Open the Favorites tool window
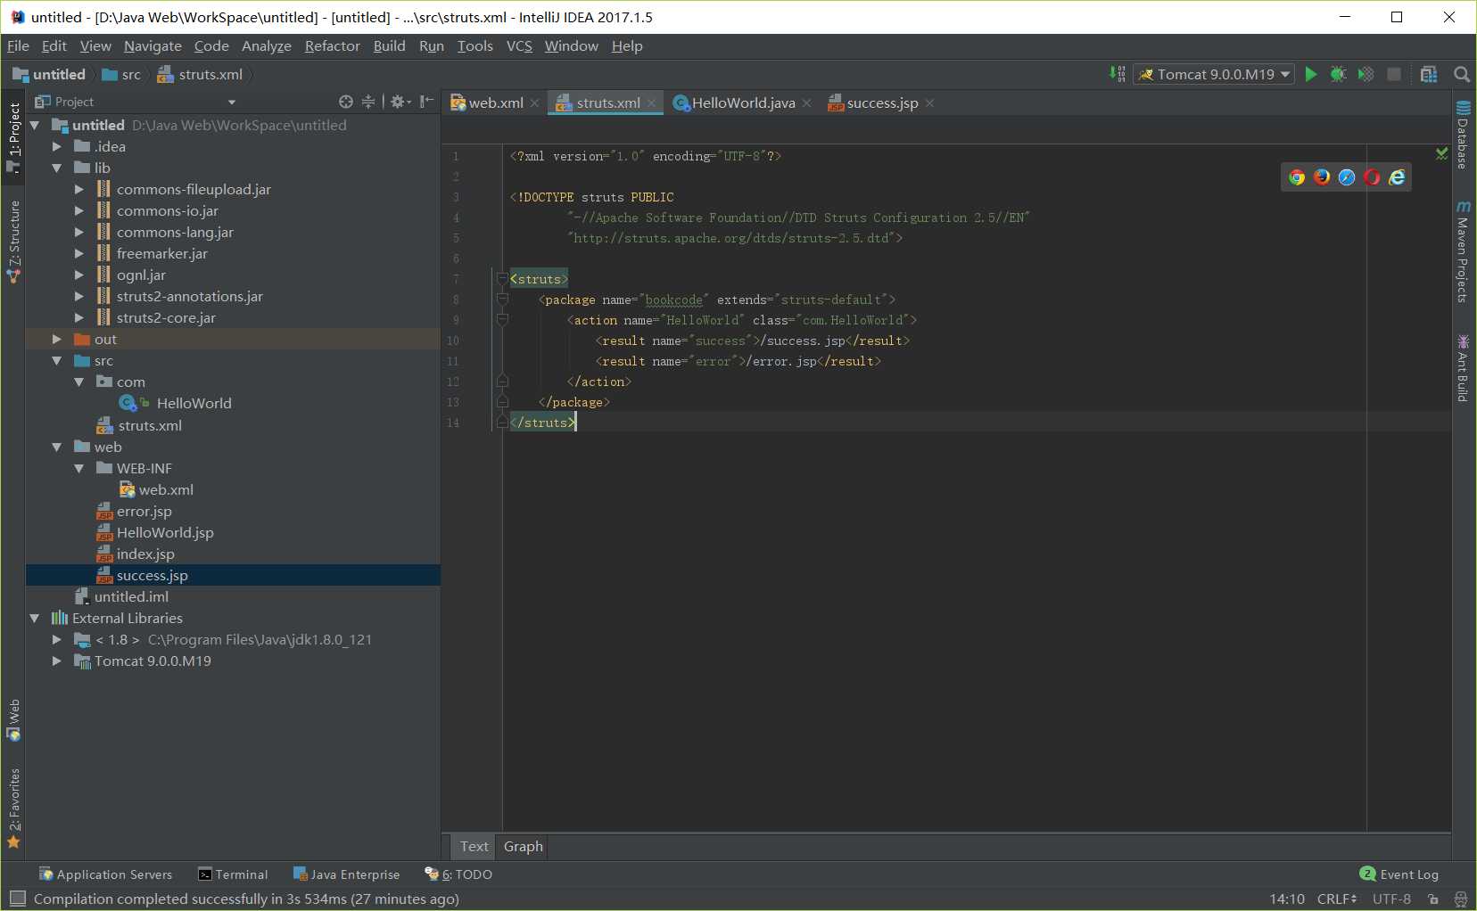This screenshot has width=1477, height=911. 13,808
